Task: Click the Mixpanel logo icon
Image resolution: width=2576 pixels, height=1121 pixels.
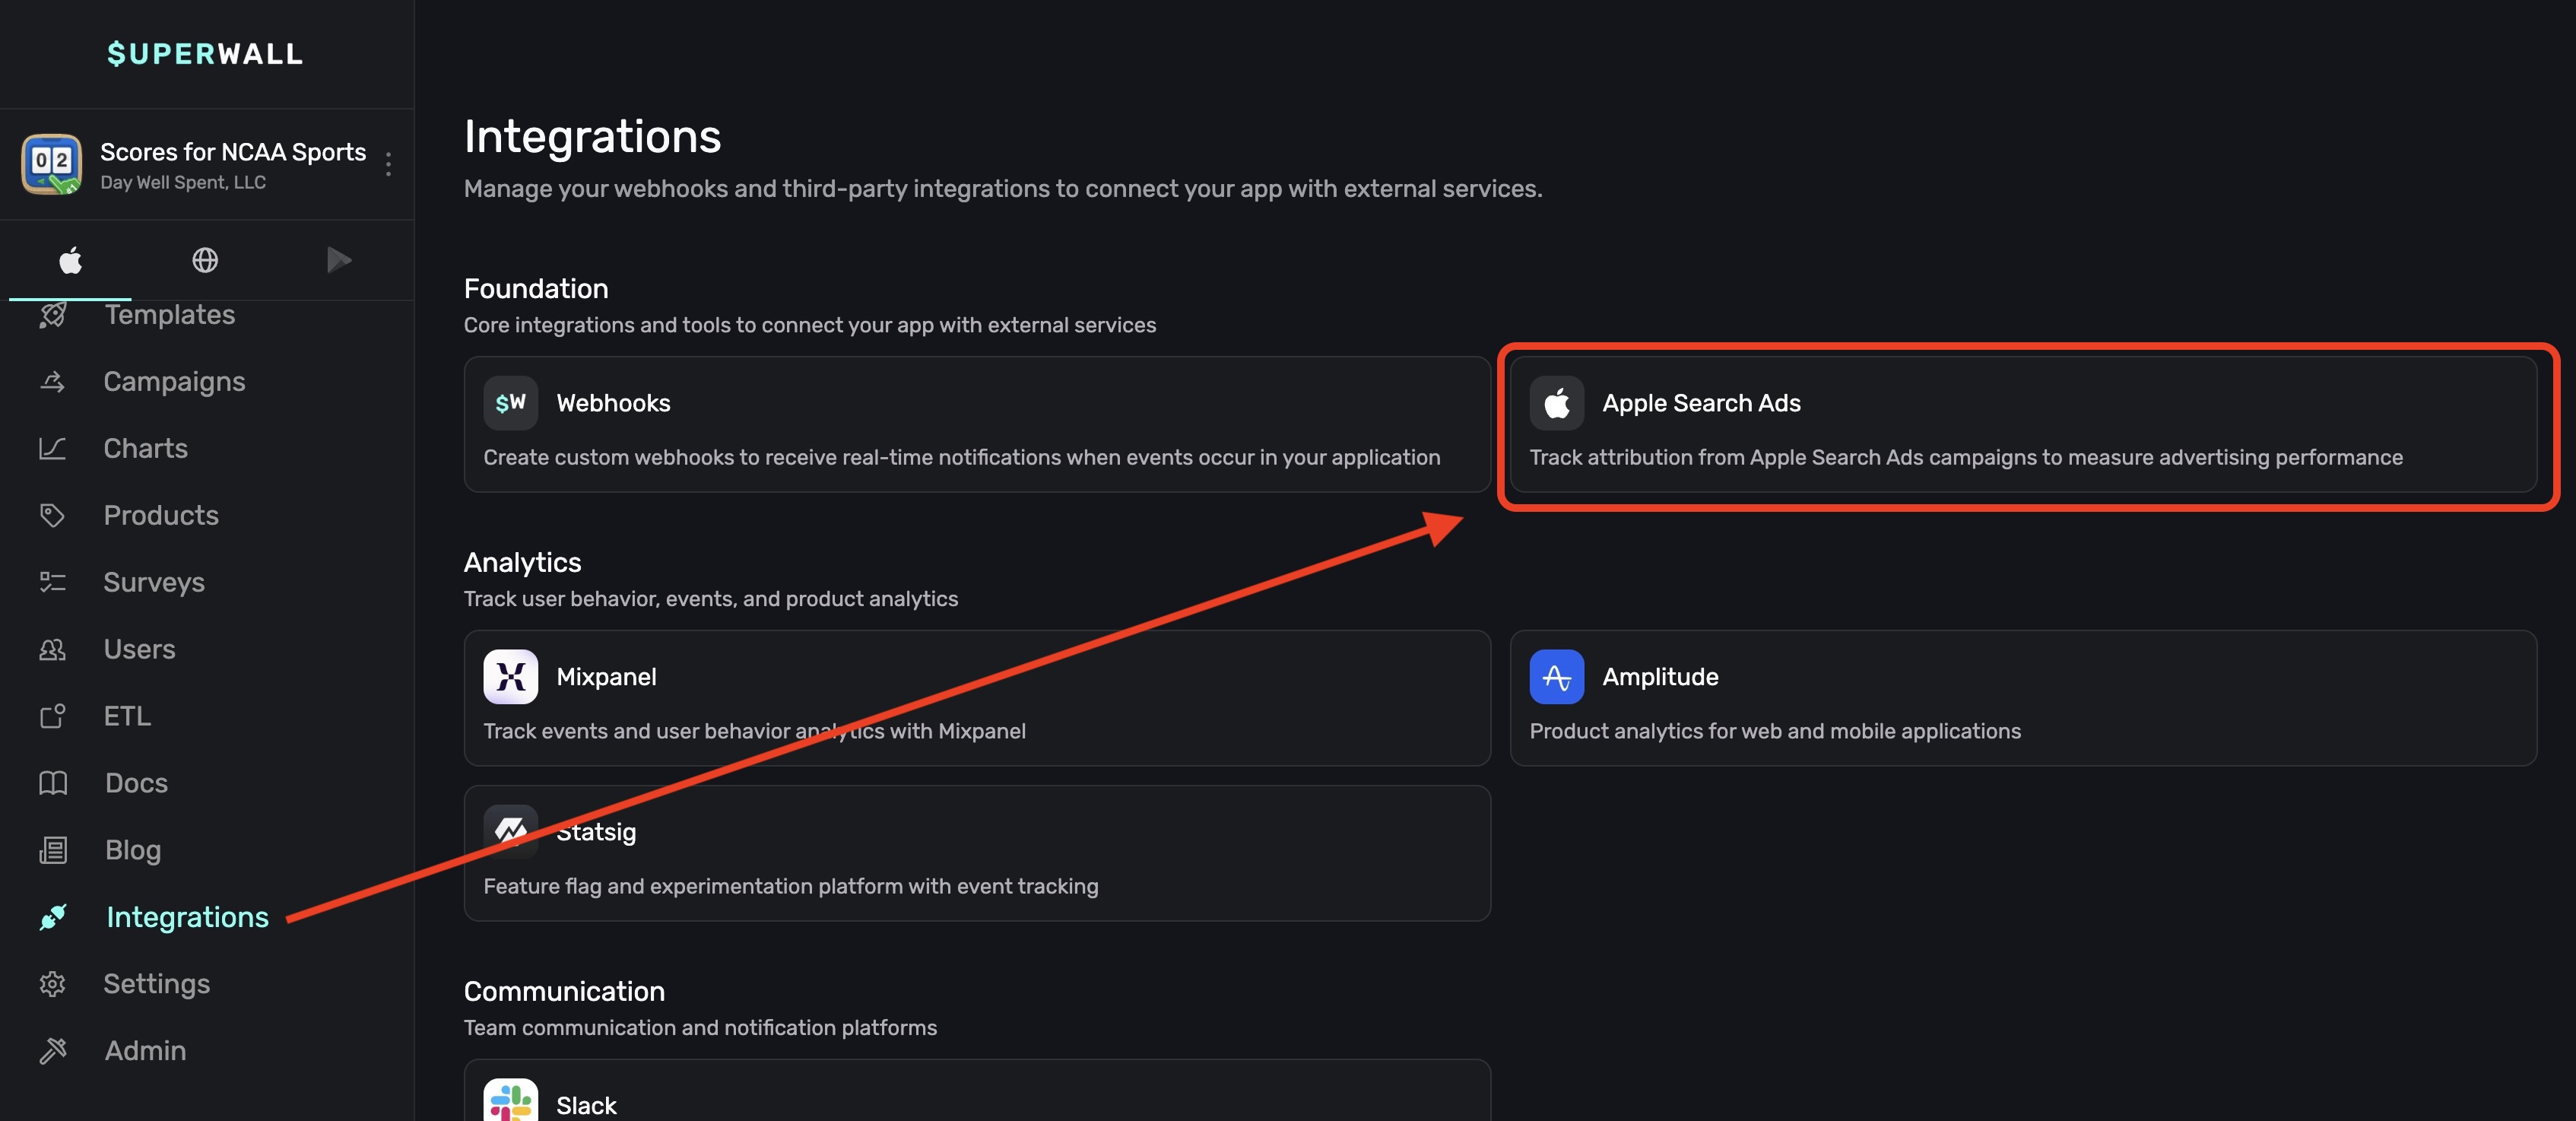Action: click(x=510, y=677)
